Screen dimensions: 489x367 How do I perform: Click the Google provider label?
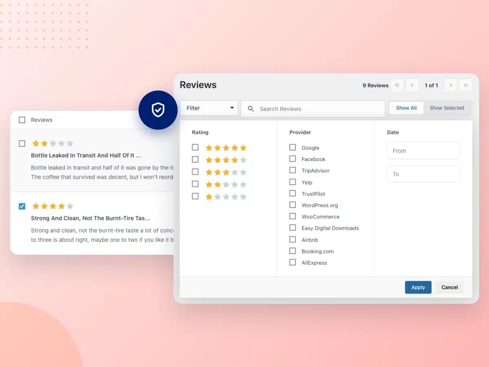tap(311, 148)
